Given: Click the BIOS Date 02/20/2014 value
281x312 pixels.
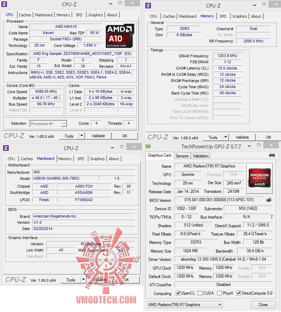Looking at the screenshot, I should pyautogui.click(x=84, y=229).
